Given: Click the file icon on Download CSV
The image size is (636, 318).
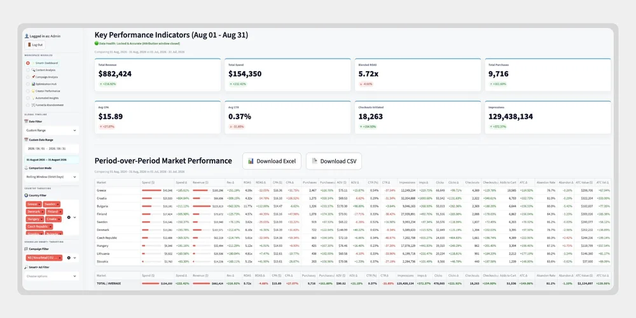Looking at the screenshot, I should [x=314, y=161].
